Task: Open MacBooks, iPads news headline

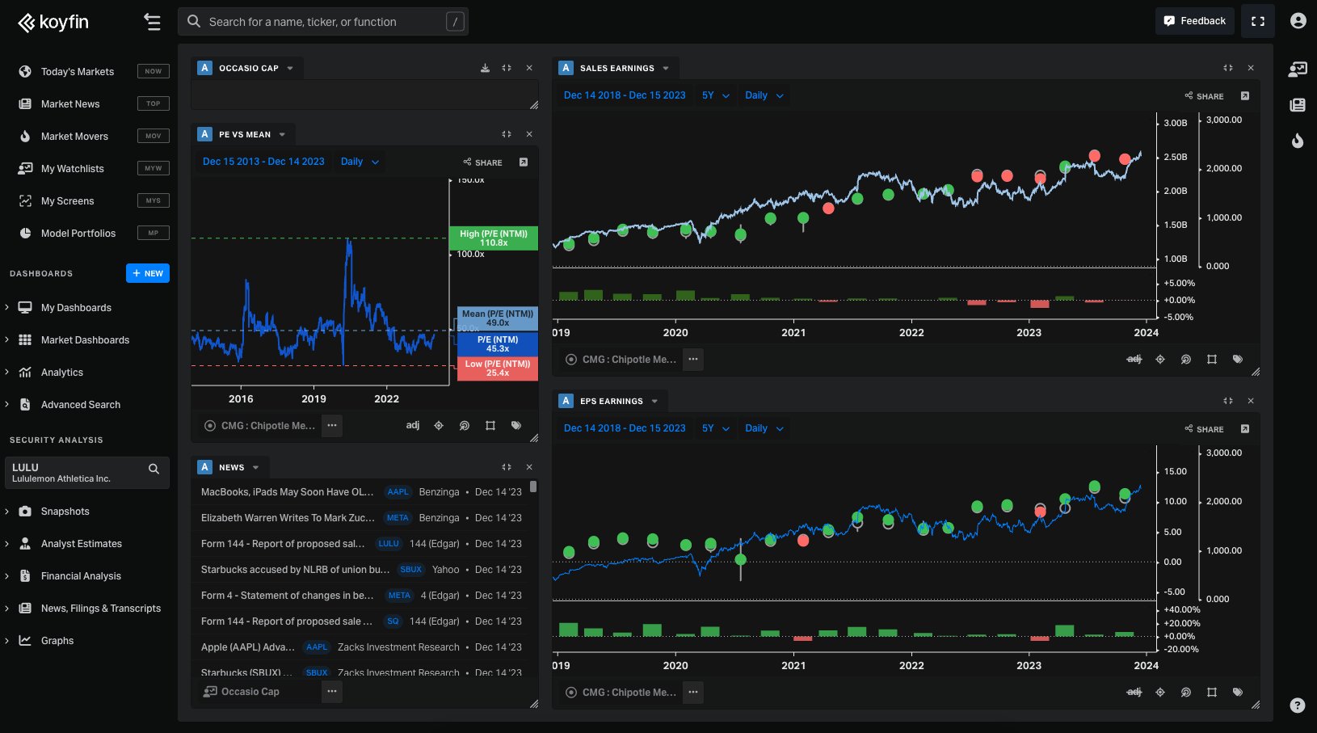Action: 287,491
